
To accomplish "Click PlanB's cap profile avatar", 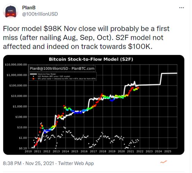I will click(x=11, y=11).
